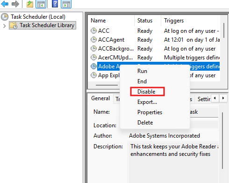Click the clock icon next to ACC
The image size is (229, 183).
(x=93, y=31)
